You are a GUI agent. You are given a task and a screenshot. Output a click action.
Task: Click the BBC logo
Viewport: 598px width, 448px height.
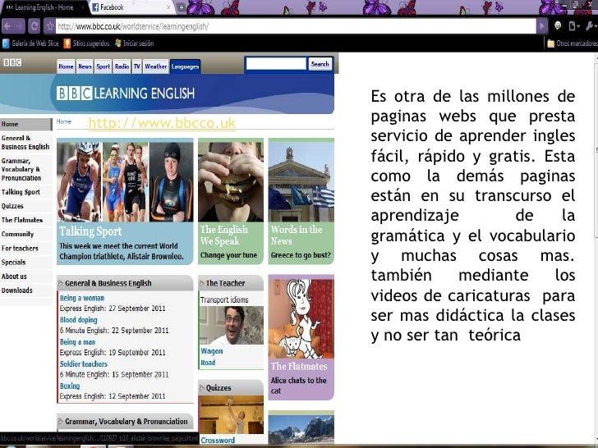pyautogui.click(x=12, y=62)
